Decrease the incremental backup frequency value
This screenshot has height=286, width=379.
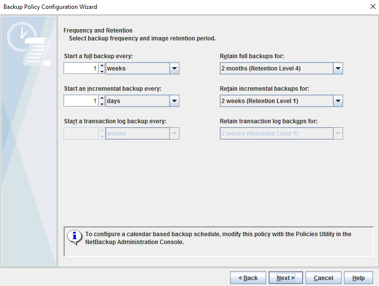click(x=102, y=104)
